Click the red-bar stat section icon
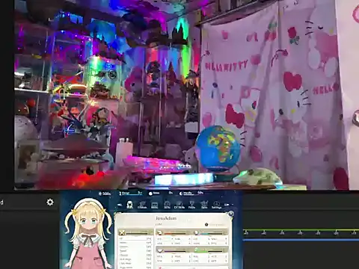Image resolution: width=359 pixels, height=269 pixels. [x=160, y=233]
